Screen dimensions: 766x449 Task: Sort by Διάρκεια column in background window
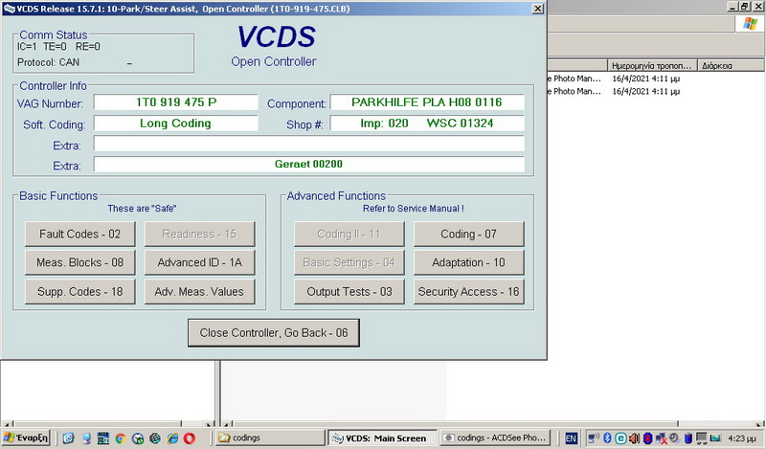(731, 65)
